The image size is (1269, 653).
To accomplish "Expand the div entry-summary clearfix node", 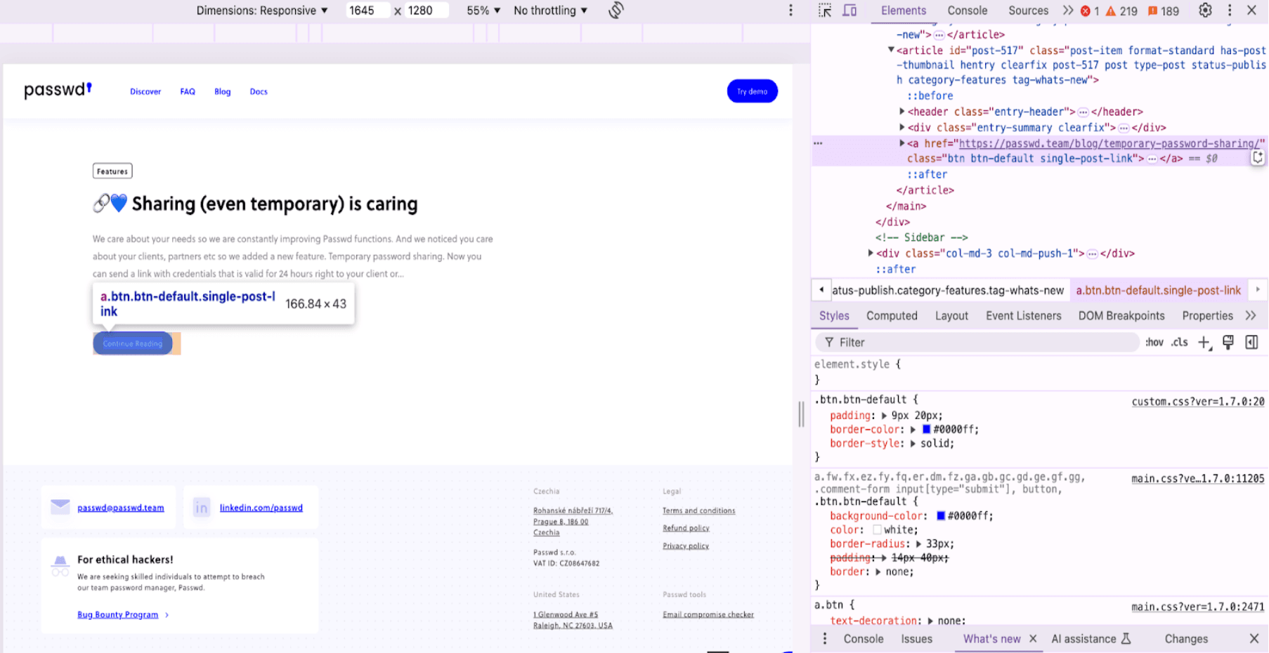I will [902, 127].
